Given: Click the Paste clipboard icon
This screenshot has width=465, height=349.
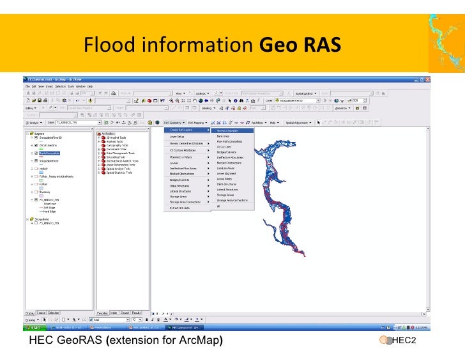Looking at the screenshot, I should [x=64, y=100].
